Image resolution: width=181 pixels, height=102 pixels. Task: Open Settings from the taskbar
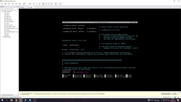(25, 100)
